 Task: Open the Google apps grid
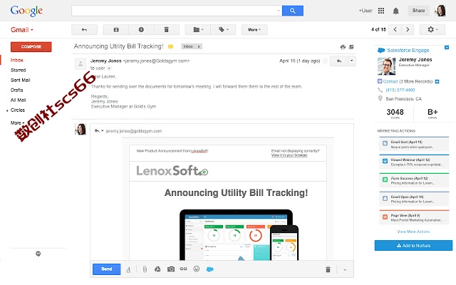(x=381, y=11)
